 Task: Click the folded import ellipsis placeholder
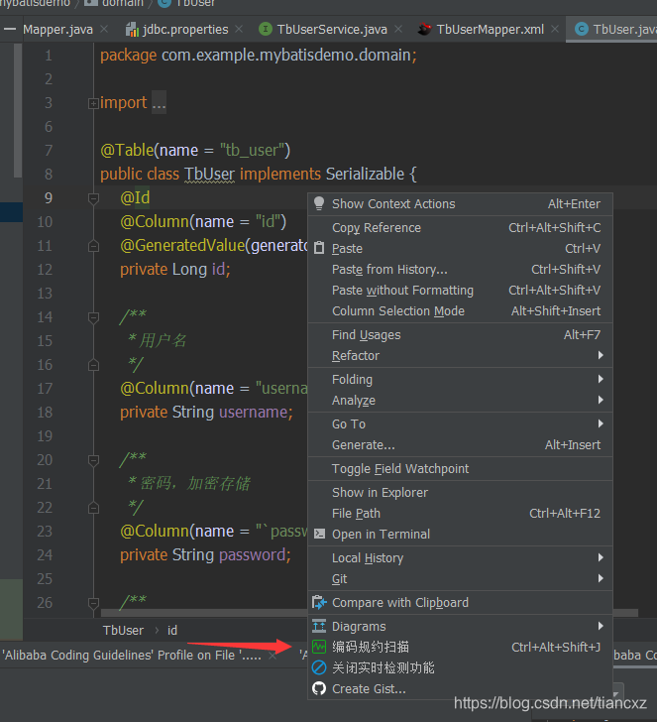tap(159, 102)
